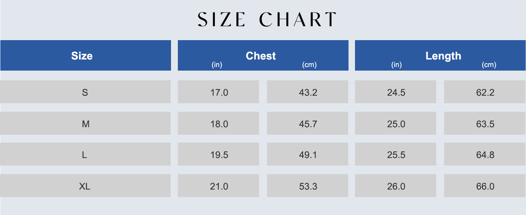Viewport: 526px width, 215px height.
Task: Click chest value 45.7 cm
Action: point(308,123)
